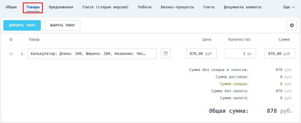Go to the Предложения tab
The image size is (301, 123).
(x=61, y=7)
